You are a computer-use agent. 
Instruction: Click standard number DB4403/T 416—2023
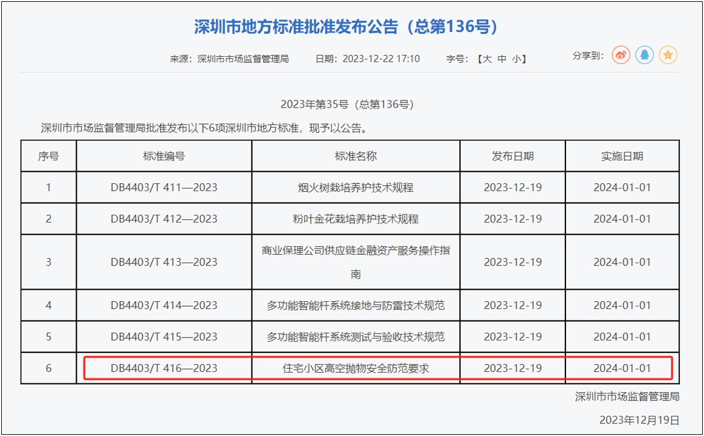(164, 368)
